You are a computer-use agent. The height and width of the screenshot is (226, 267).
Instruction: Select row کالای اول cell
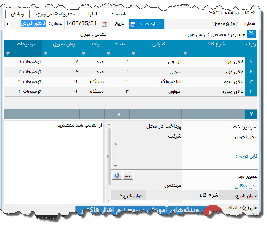214,62
